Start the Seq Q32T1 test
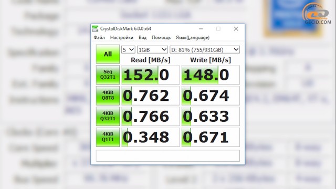 coord(108,75)
